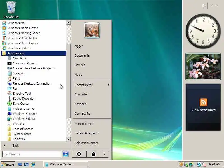
Task: Open Help and Support
Action: (x=86, y=143)
